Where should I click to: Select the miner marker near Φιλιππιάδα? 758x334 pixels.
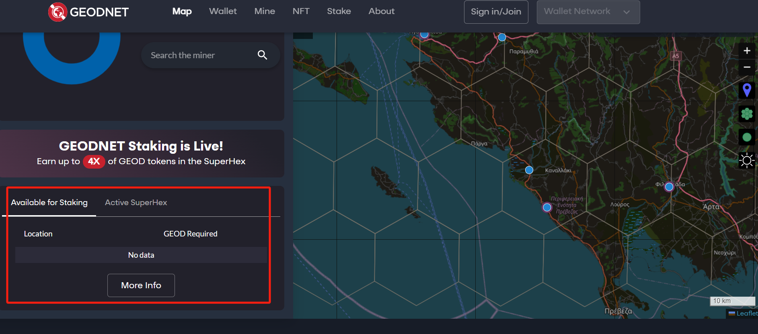pos(669,187)
